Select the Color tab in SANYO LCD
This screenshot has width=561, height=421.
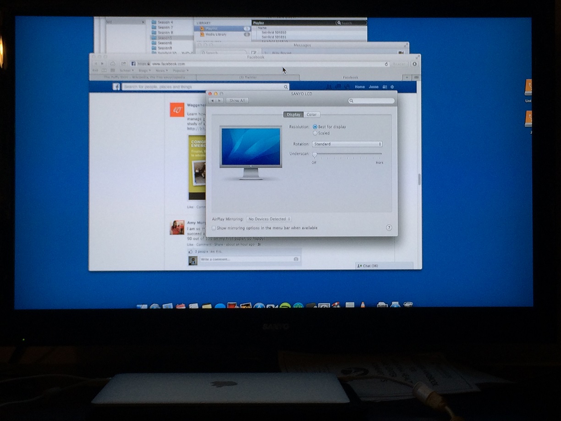click(x=312, y=115)
